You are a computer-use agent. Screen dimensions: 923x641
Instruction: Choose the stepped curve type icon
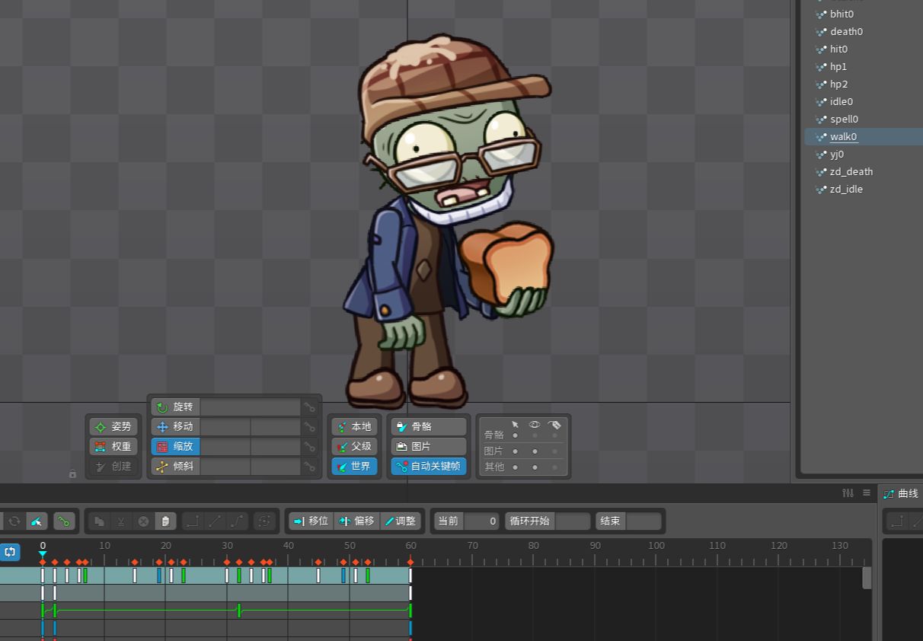click(193, 521)
